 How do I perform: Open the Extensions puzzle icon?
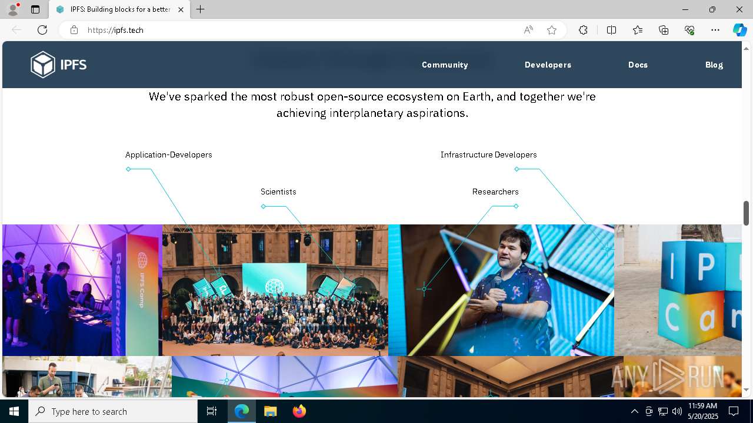[583, 30]
